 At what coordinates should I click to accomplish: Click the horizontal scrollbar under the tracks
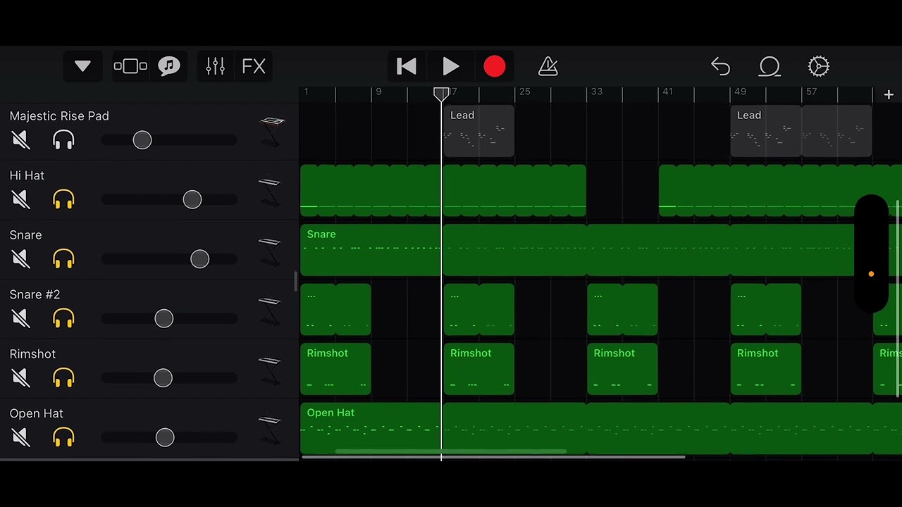pyautogui.click(x=493, y=458)
